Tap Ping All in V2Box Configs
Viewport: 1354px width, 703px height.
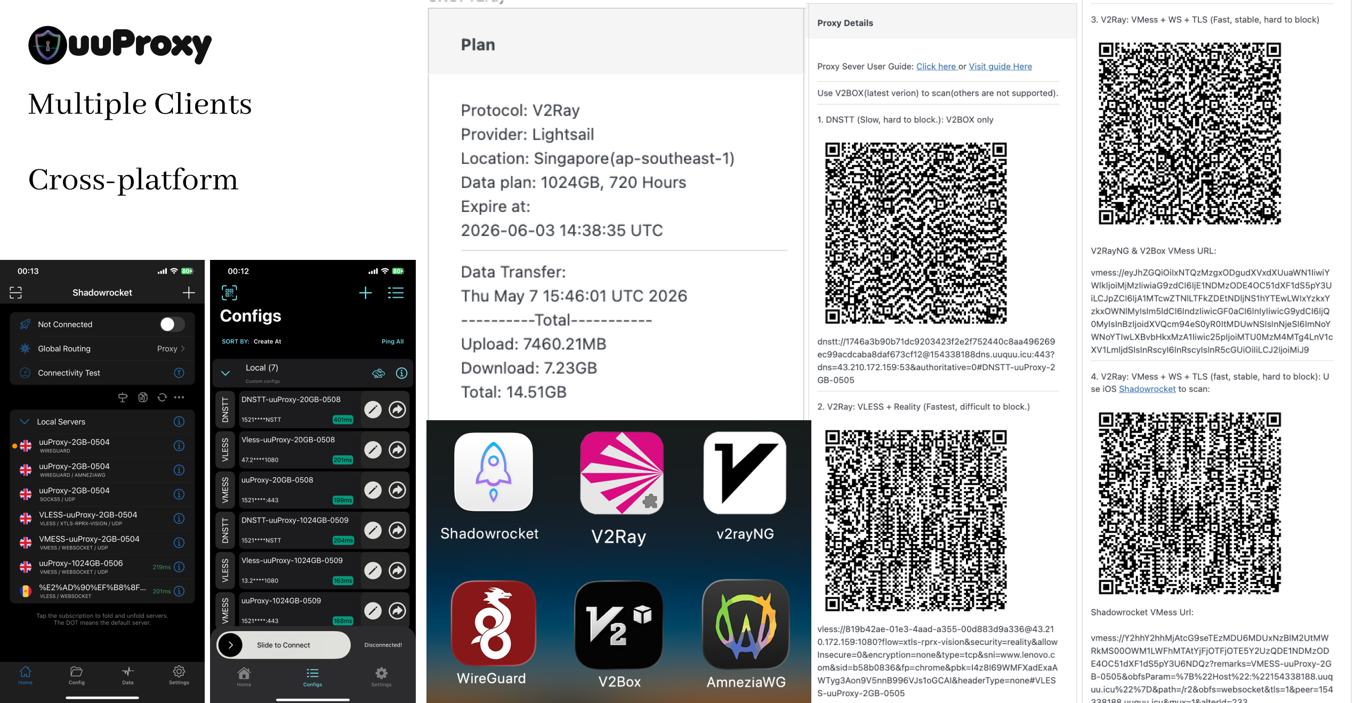pos(393,341)
